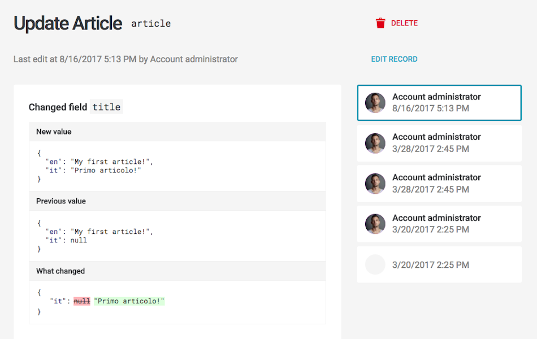Click the red trash can icon
The width and height of the screenshot is (537, 339).
tap(380, 23)
